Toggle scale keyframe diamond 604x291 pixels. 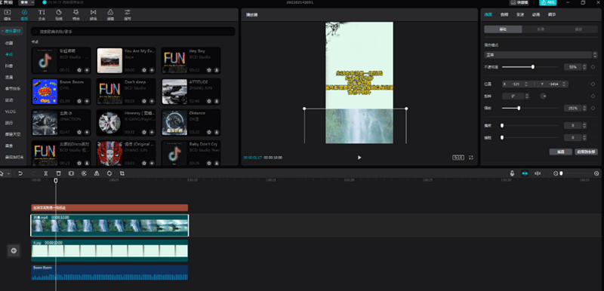593,108
